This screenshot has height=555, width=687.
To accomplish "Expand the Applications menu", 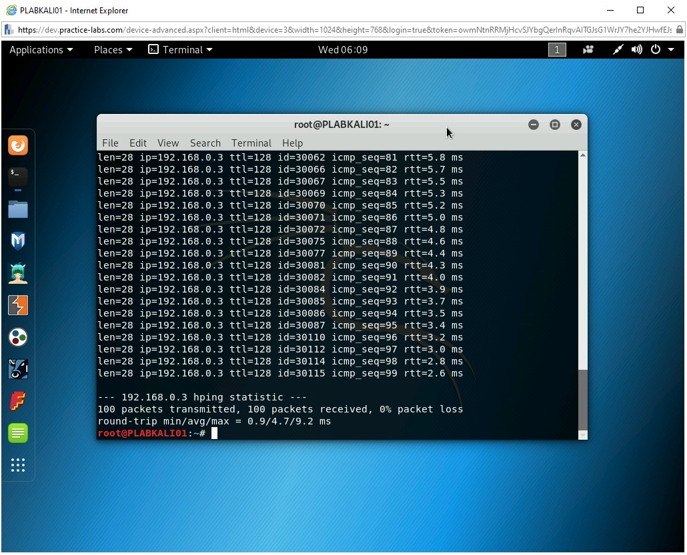I will tap(41, 50).
